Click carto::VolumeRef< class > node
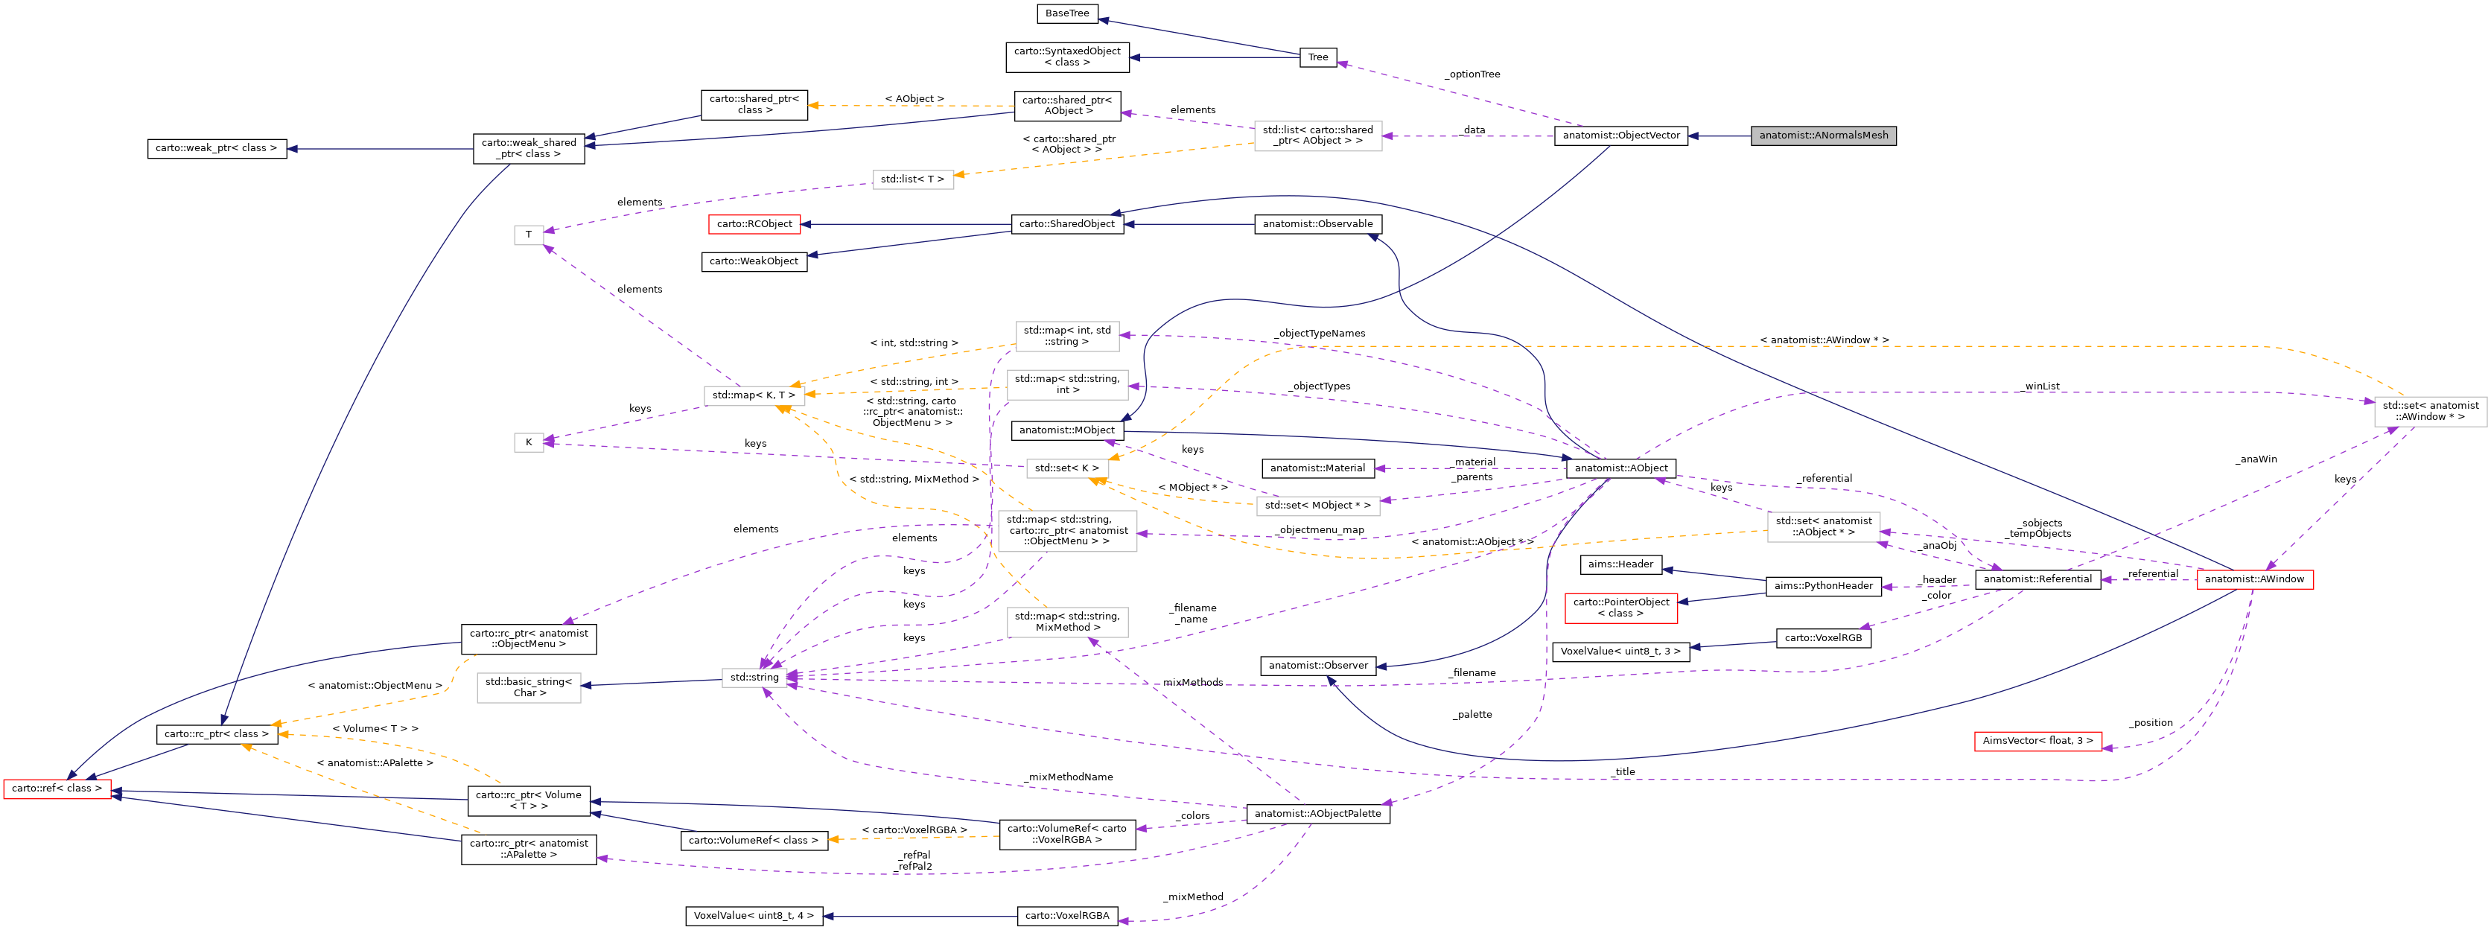The image size is (2491, 930). point(754,842)
